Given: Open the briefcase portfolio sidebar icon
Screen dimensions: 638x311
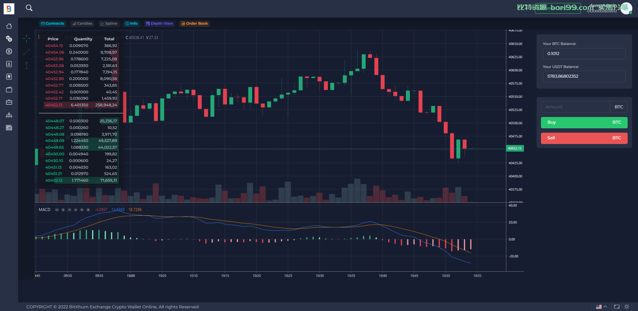Looking at the screenshot, I should coord(9,102).
